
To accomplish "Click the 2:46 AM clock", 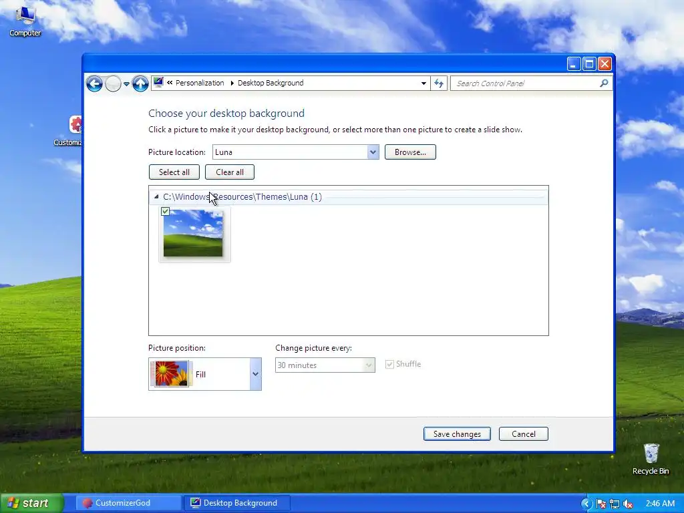I will (661, 504).
